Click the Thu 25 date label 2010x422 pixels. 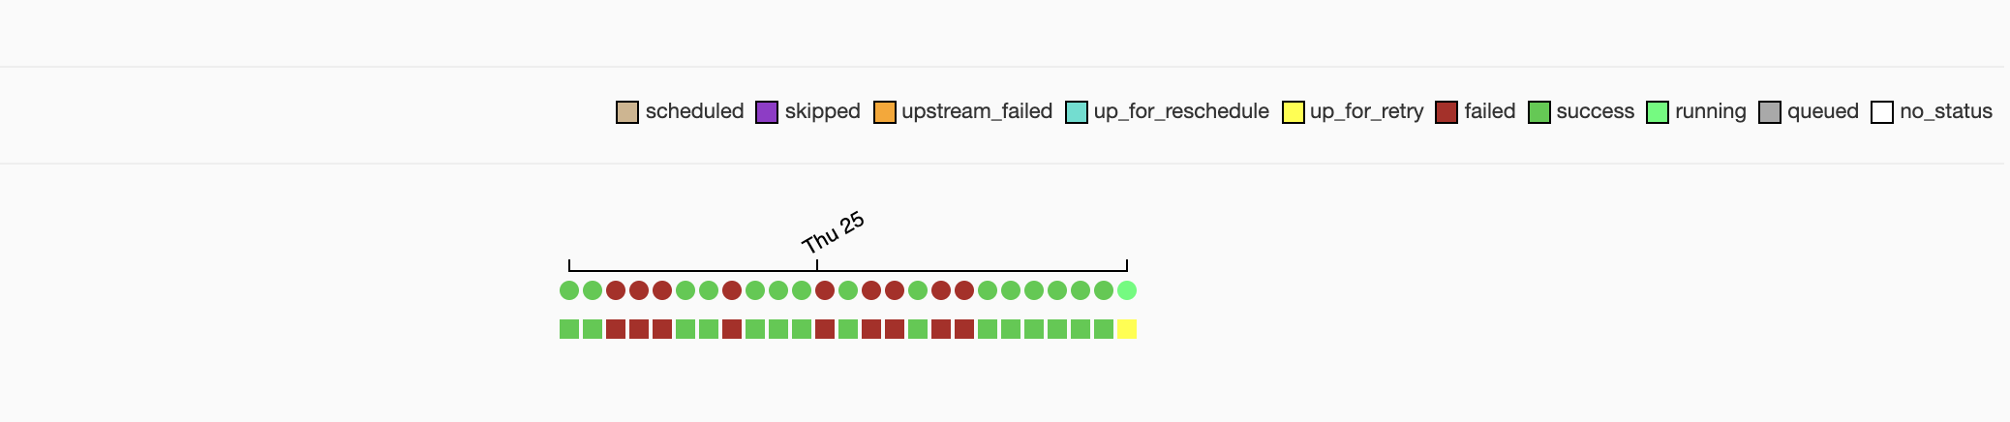(x=833, y=232)
